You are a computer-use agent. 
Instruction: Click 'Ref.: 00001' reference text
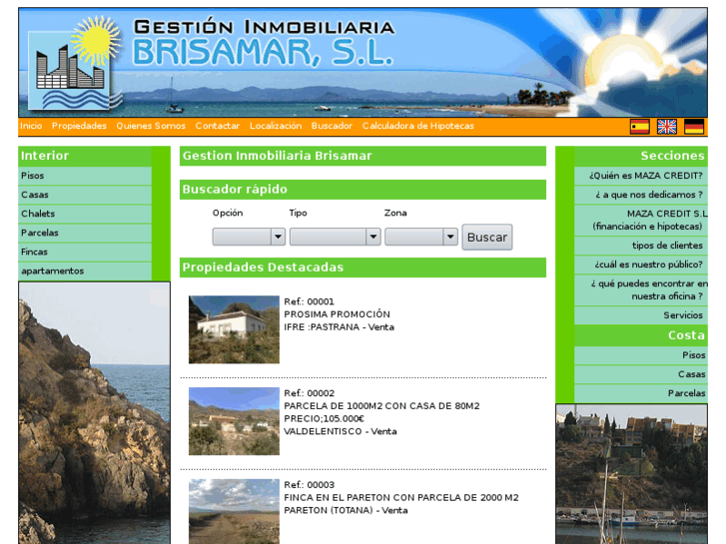[309, 301]
